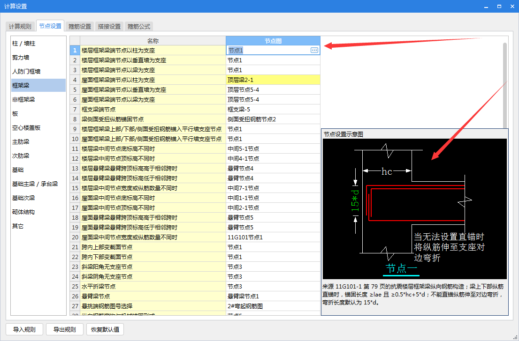Click the 11G101节点1 cell

point(273,237)
